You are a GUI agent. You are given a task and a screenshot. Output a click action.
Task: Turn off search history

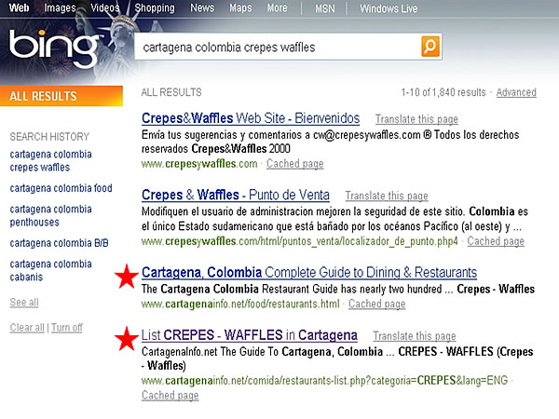[67, 328]
